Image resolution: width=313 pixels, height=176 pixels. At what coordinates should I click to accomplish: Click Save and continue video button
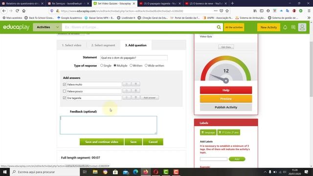pyautogui.click(x=102, y=142)
